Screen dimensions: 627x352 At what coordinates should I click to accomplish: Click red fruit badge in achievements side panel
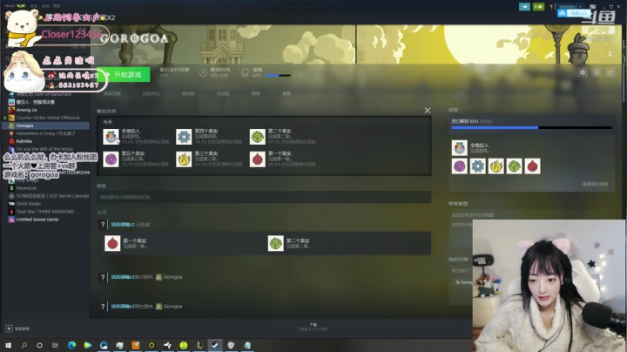(x=532, y=166)
